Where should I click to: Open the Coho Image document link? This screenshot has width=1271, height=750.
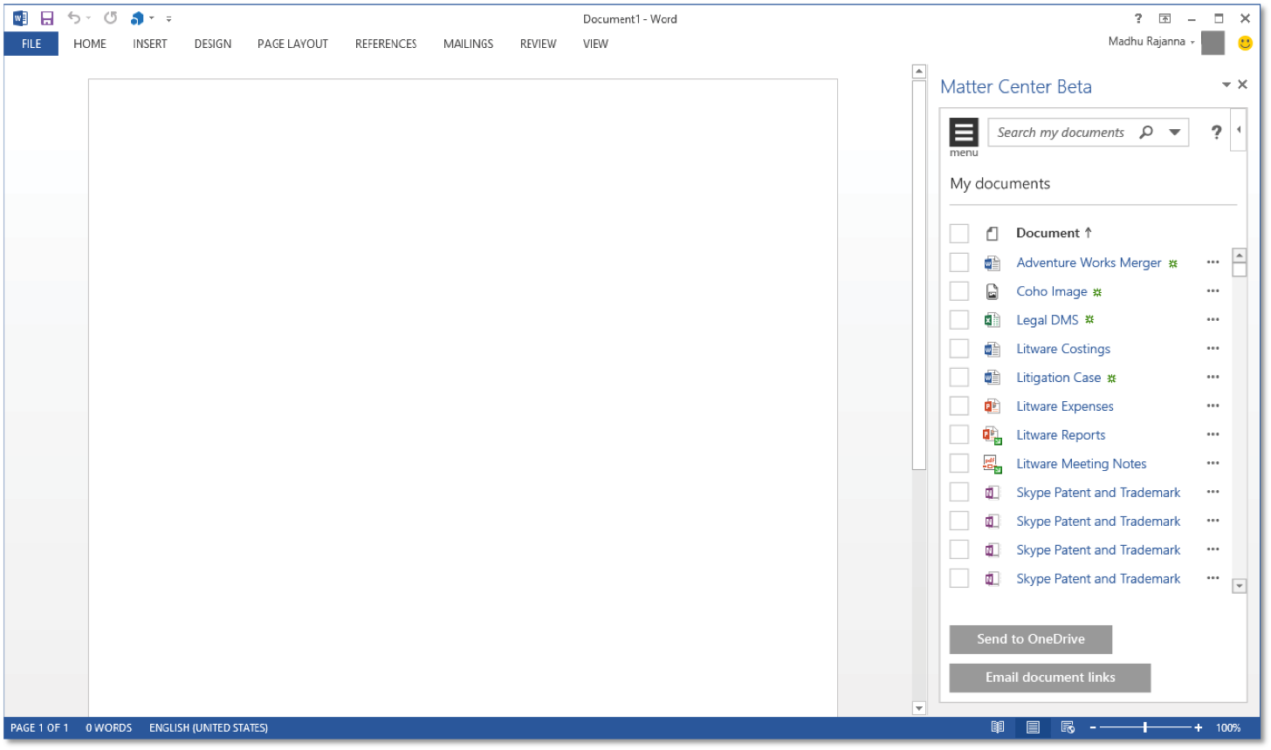[x=1052, y=291]
